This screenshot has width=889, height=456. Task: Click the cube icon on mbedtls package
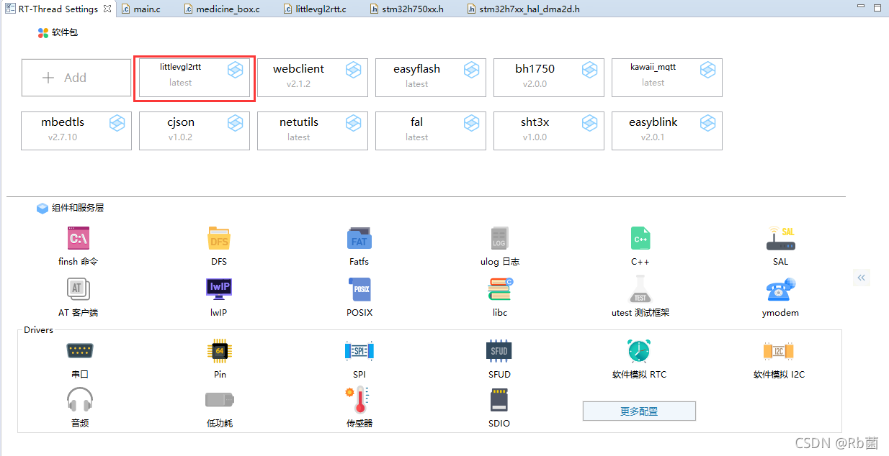[117, 123]
